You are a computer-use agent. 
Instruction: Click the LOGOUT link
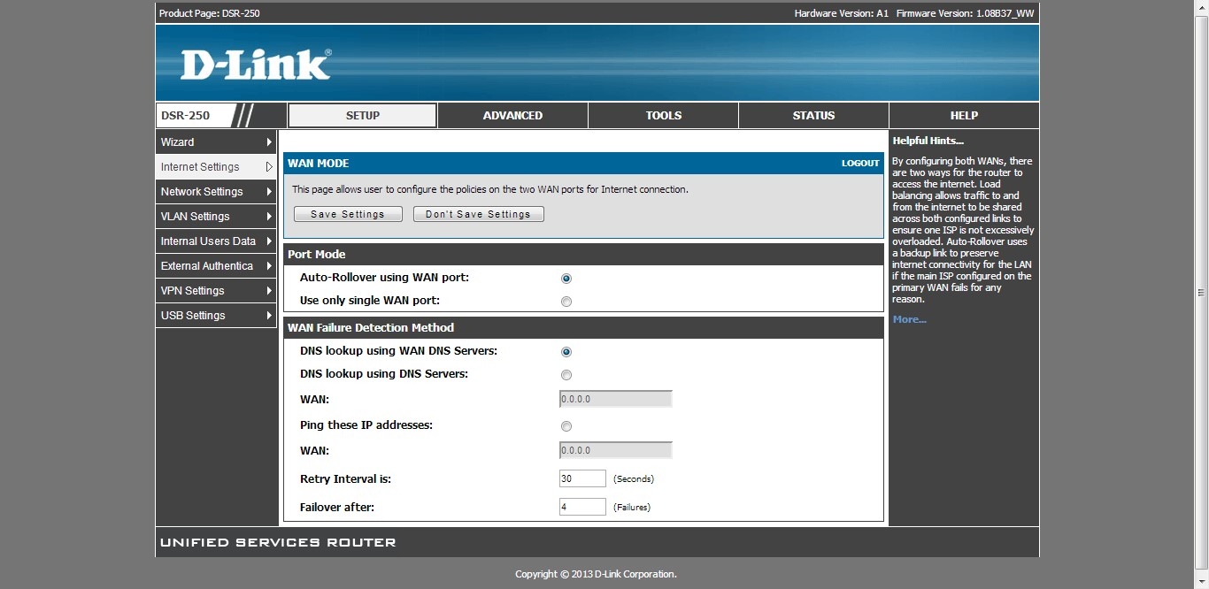[859, 164]
